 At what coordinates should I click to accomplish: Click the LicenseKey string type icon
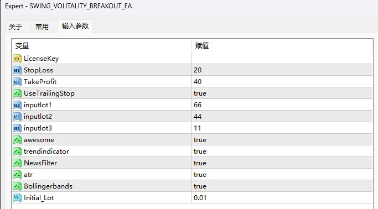click(17, 59)
